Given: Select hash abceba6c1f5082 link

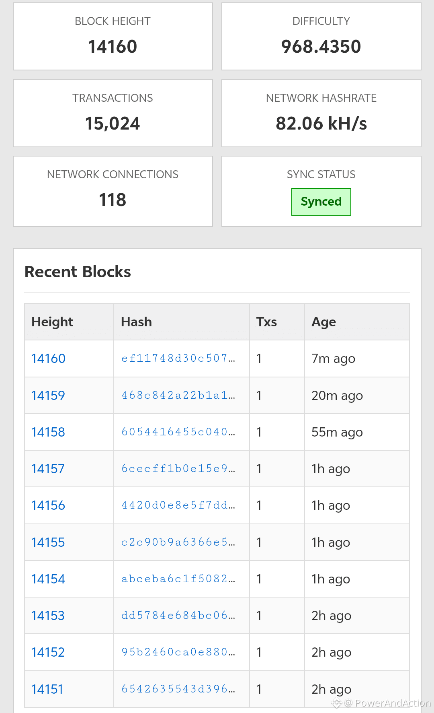Looking at the screenshot, I should [x=178, y=579].
